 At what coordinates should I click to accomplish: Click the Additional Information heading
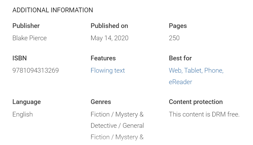point(53,10)
